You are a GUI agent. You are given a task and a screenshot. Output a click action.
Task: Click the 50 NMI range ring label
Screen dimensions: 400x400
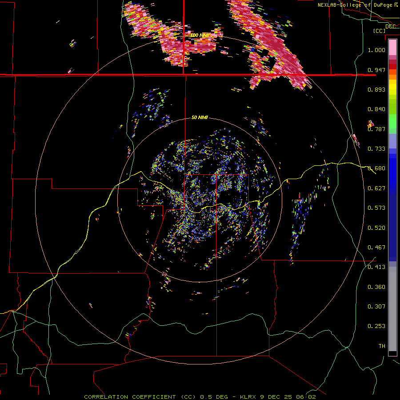200,117
